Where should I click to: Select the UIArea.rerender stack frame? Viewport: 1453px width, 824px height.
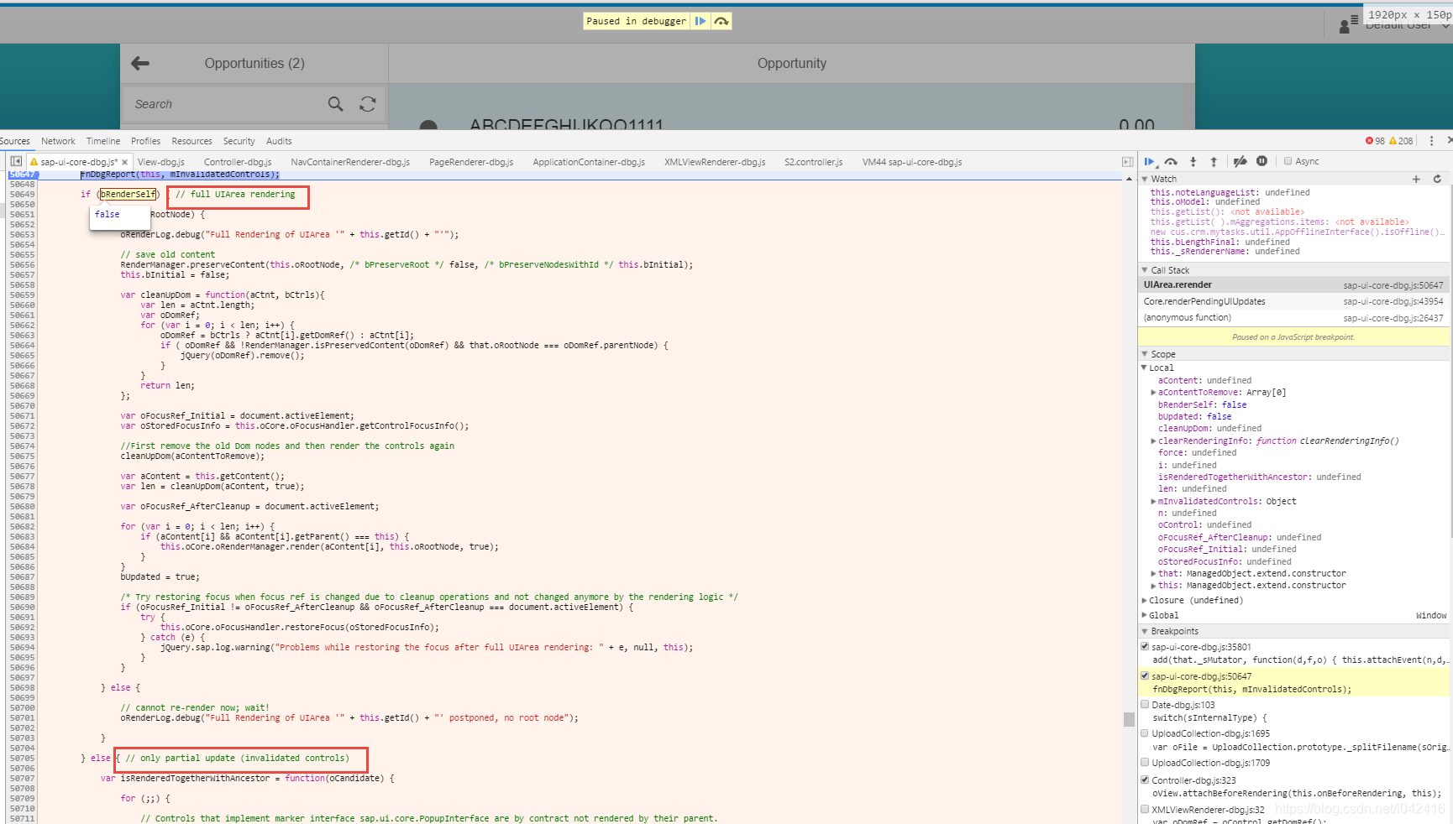click(1293, 285)
